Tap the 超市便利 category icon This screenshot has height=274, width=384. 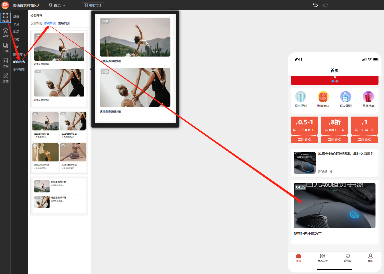(301, 97)
